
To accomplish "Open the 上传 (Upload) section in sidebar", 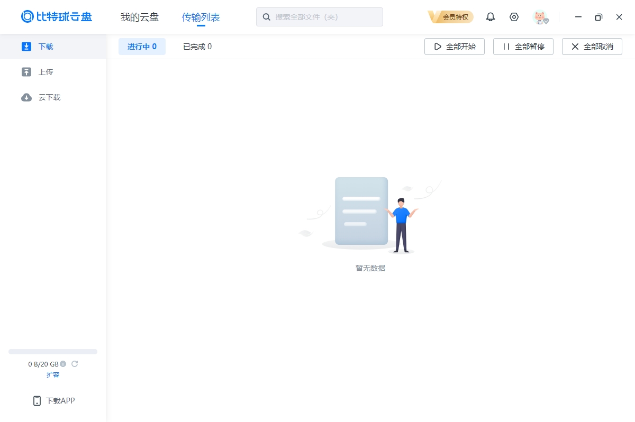I will point(45,72).
